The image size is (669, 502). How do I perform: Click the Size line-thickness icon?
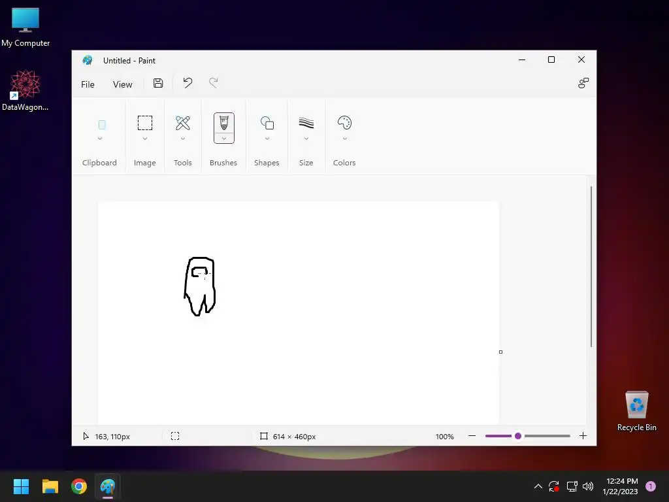[306, 123]
